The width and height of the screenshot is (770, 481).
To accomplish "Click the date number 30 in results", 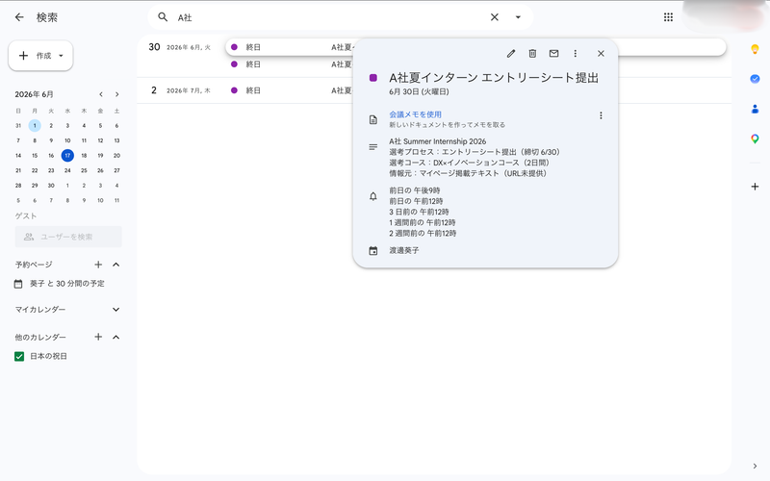I will pos(154,47).
